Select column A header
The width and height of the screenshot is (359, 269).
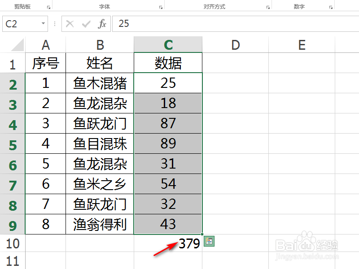point(46,44)
